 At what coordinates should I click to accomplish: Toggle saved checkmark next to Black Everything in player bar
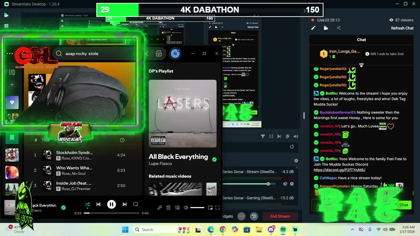click(x=63, y=207)
